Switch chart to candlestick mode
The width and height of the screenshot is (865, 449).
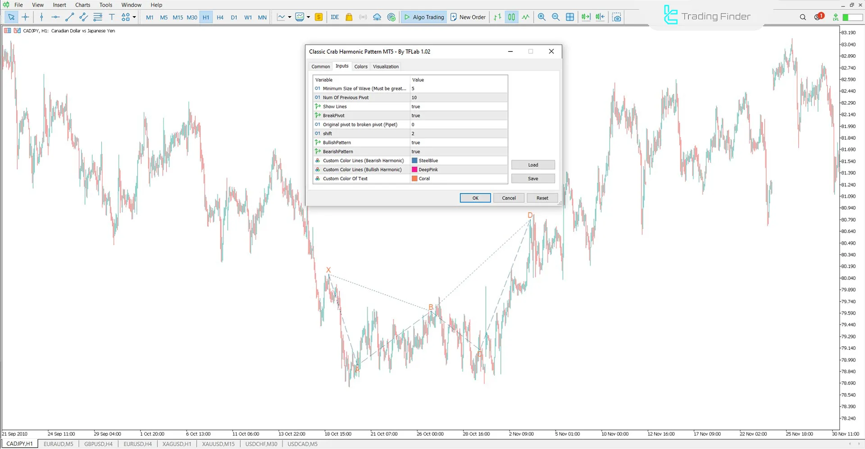511,17
